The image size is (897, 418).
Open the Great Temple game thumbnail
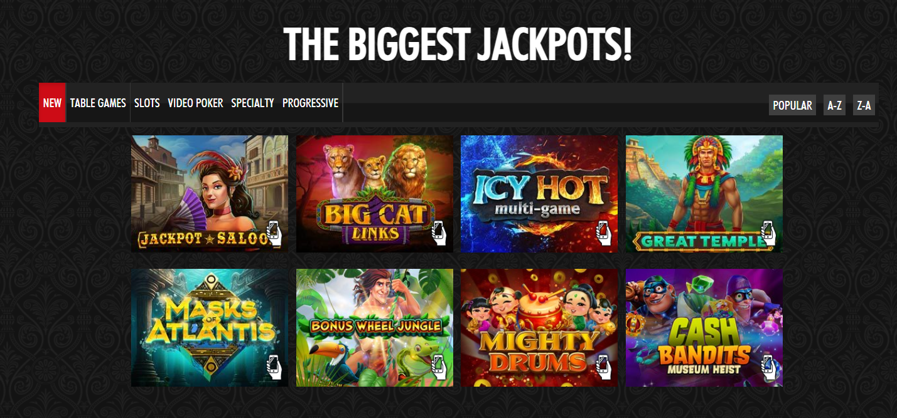tap(704, 194)
